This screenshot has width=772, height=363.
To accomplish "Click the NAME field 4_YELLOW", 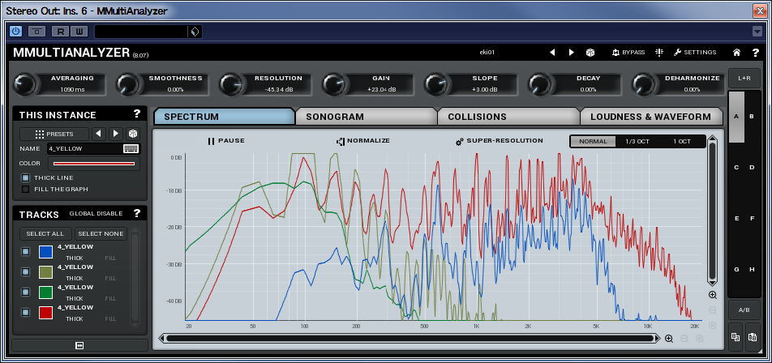I will (x=84, y=148).
